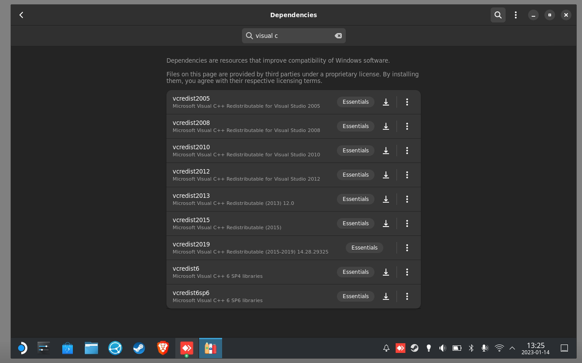Viewport: 582px width, 363px height.
Task: Open options menu for vcredist2019
Action: [x=407, y=247]
